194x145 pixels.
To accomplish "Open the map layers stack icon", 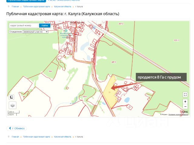I will pyautogui.click(x=12, y=105).
